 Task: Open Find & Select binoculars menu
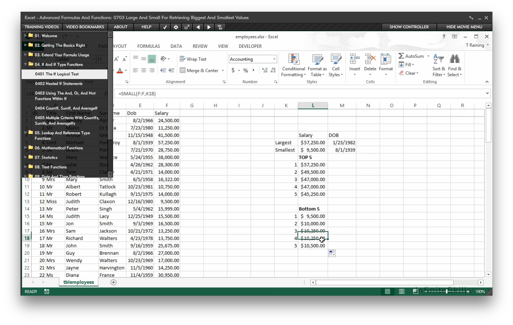pos(455,65)
